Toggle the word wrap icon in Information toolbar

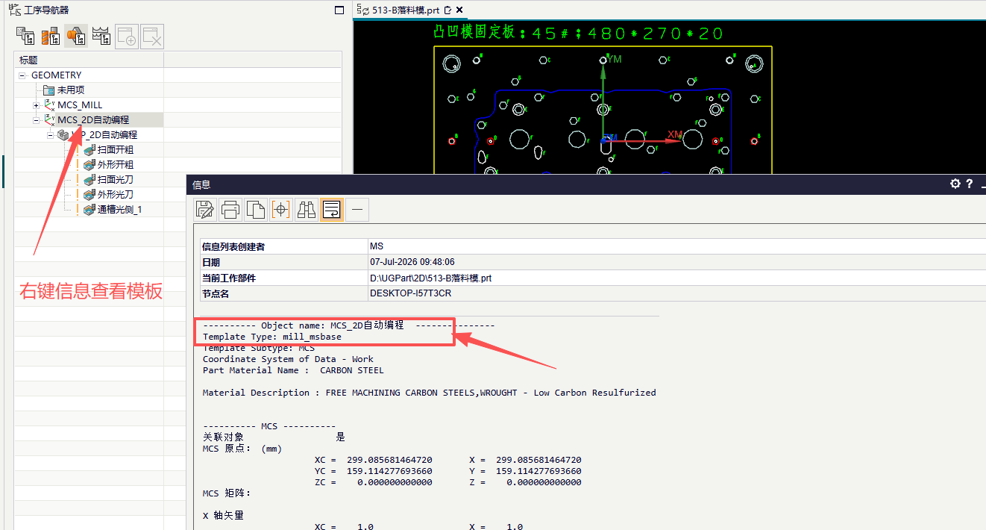coord(332,211)
